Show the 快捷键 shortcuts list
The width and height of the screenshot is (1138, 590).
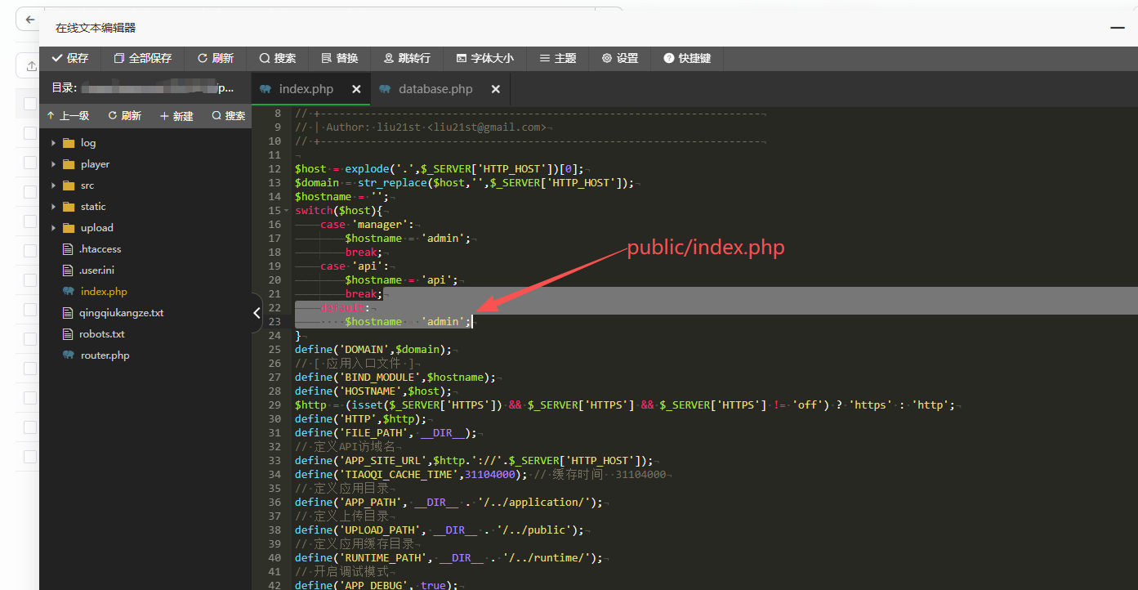click(688, 58)
